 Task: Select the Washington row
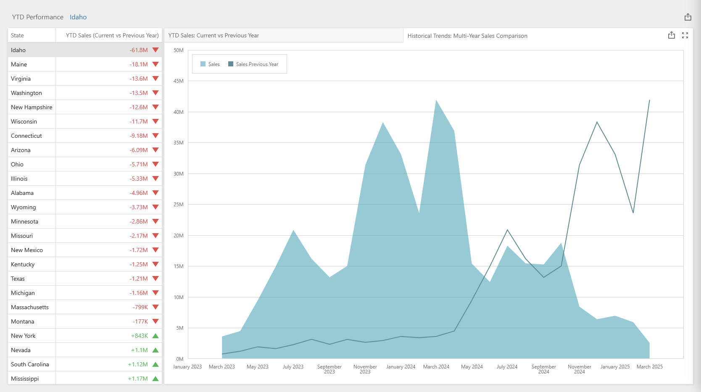pyautogui.click(x=26, y=93)
